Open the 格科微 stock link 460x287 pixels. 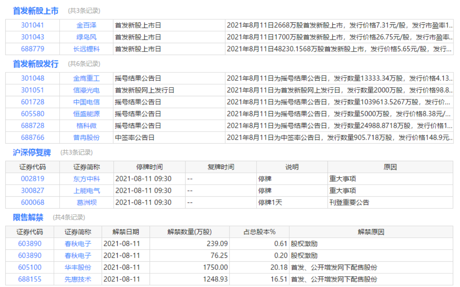(x=86, y=125)
